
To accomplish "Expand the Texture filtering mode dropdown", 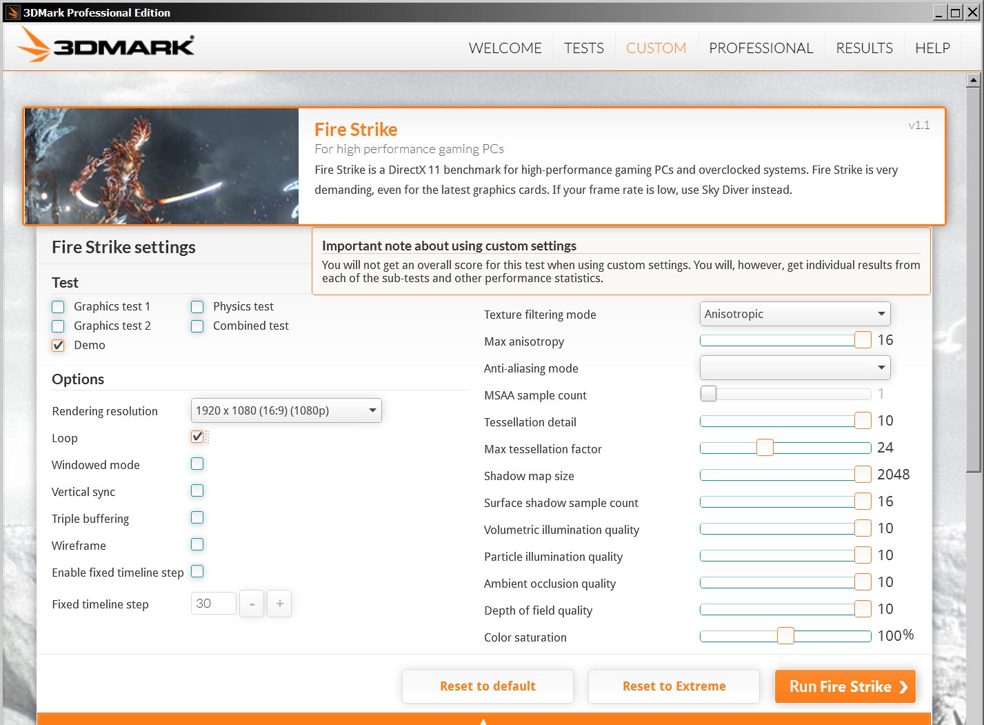I will coord(794,314).
